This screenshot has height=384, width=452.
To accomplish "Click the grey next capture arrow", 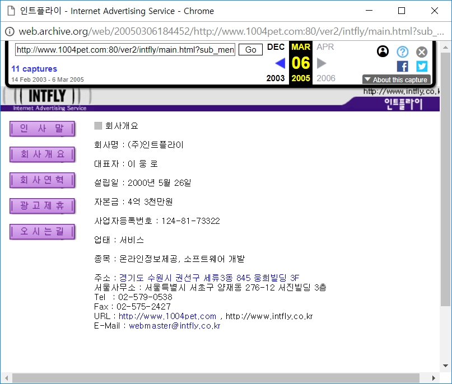I will [321, 63].
